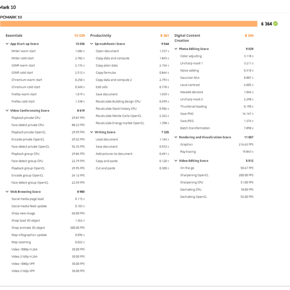Click Cut and paste row
The width and height of the screenshot is (290, 290).
coord(132,169)
